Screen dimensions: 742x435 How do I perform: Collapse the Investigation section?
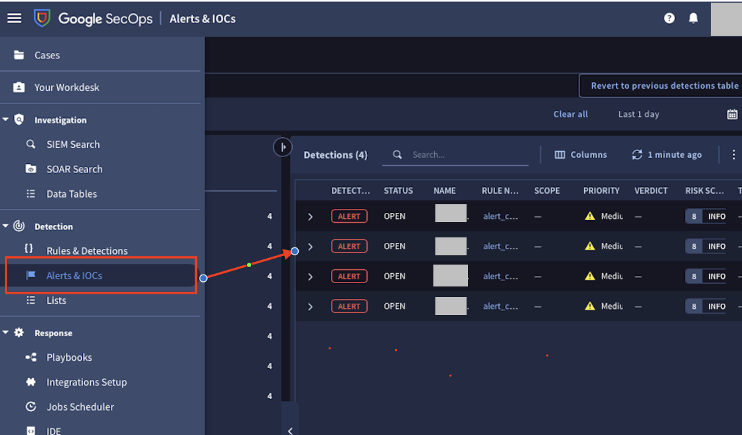pyautogui.click(x=6, y=120)
